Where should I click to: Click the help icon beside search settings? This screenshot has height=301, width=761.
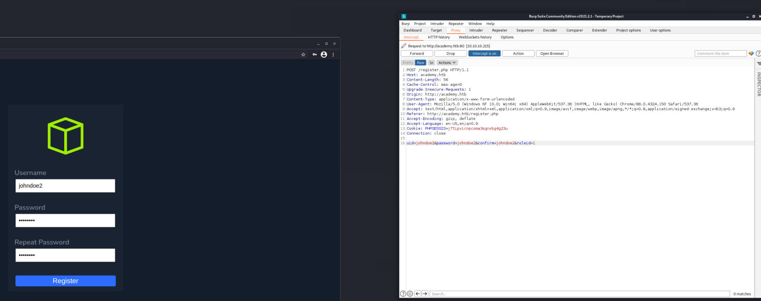(x=403, y=294)
